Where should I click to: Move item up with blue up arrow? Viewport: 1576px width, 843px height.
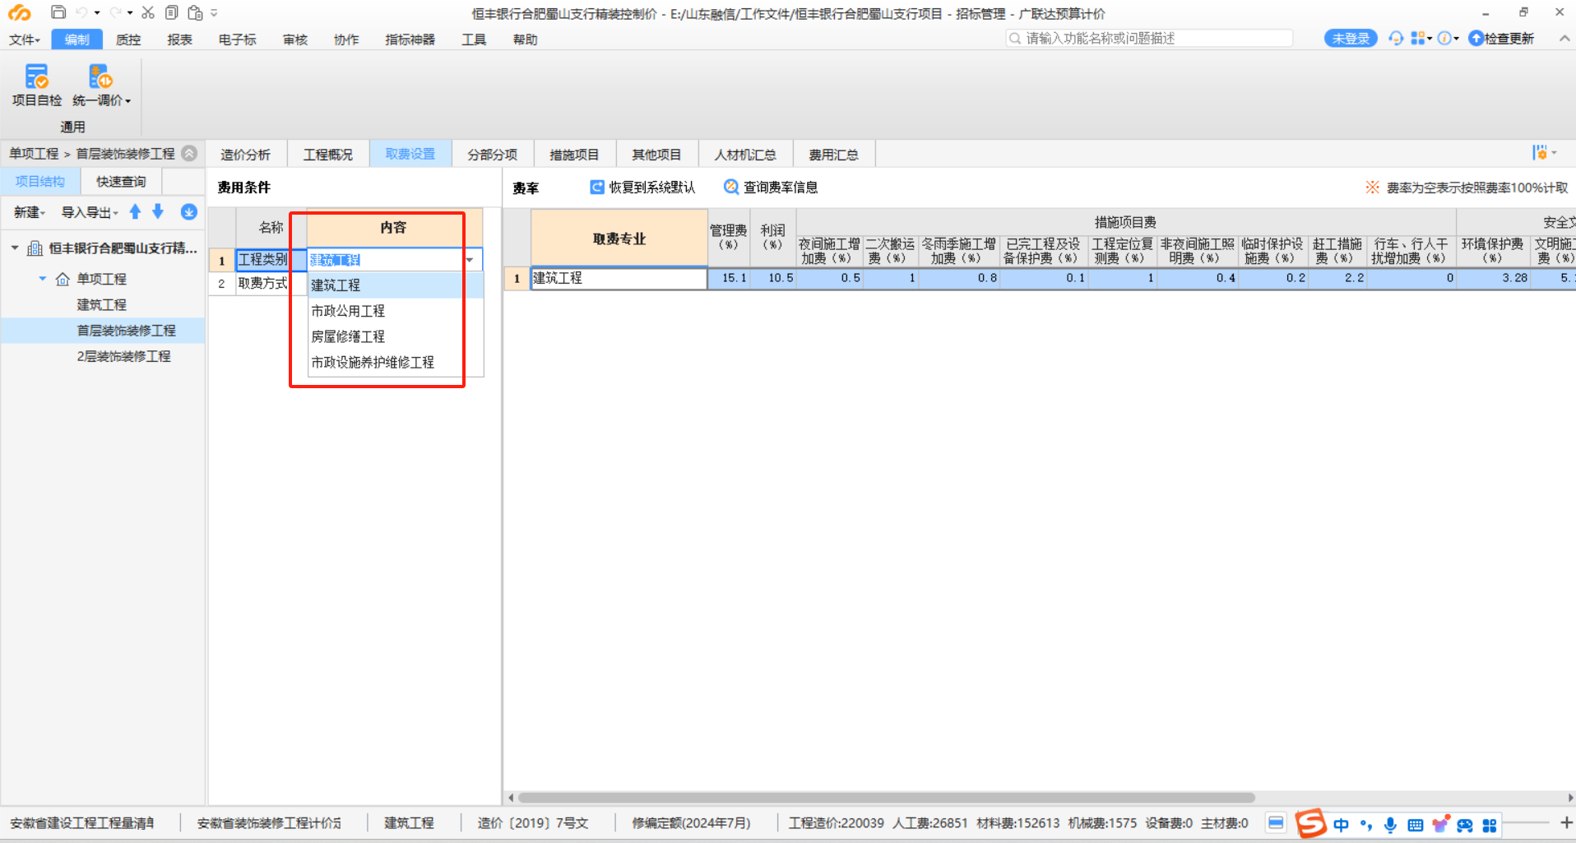tap(135, 211)
